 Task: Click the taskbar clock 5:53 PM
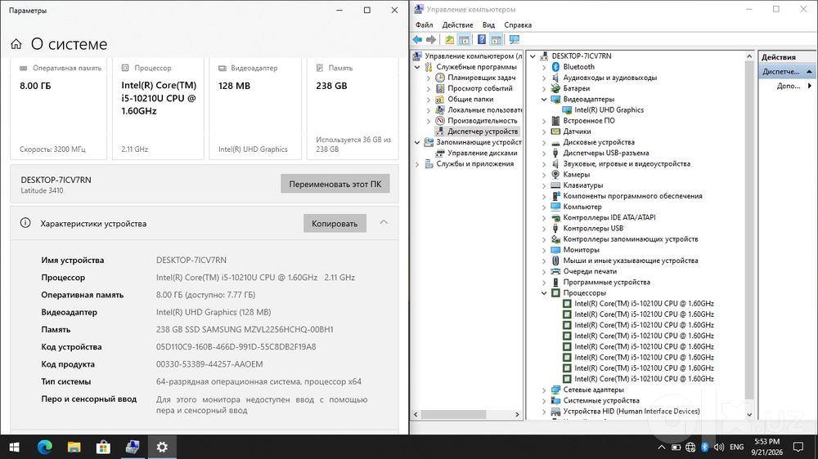click(x=767, y=442)
